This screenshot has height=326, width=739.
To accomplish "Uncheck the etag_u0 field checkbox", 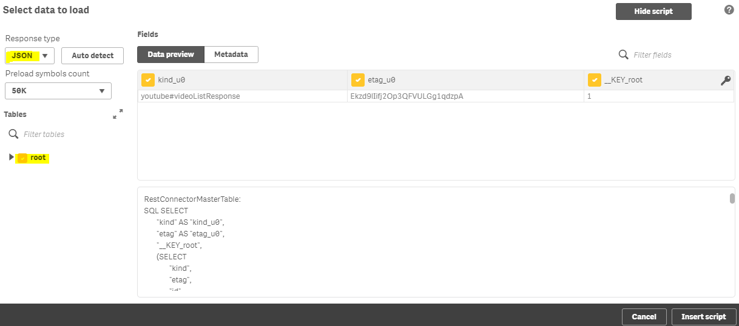I will click(x=358, y=80).
